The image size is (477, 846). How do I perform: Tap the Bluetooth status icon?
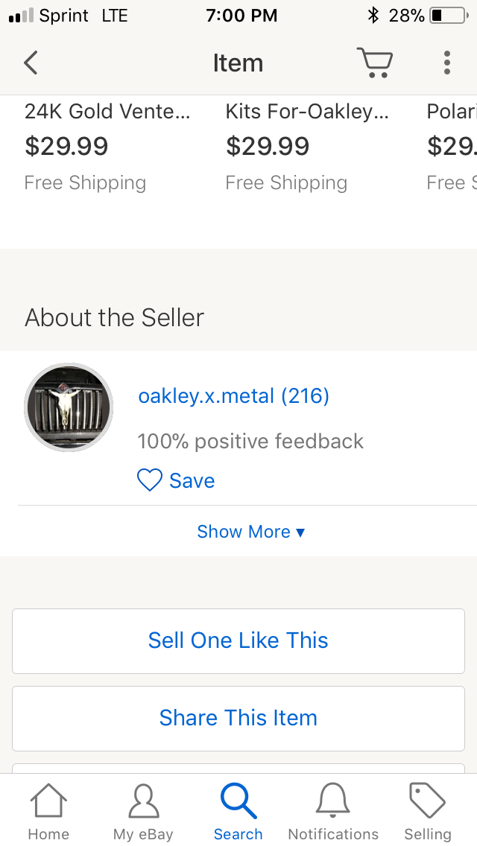[373, 15]
